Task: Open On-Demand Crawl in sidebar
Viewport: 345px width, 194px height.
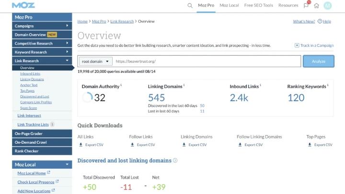Action: pos(42,142)
